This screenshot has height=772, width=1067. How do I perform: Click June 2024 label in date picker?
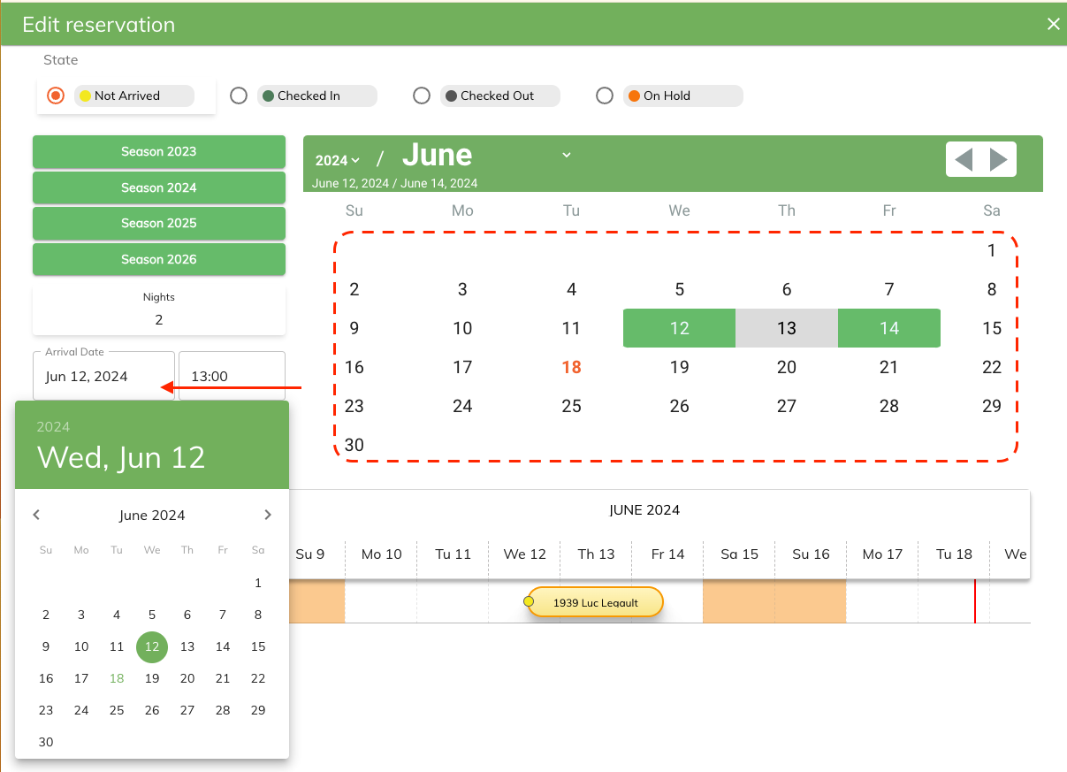tap(152, 515)
